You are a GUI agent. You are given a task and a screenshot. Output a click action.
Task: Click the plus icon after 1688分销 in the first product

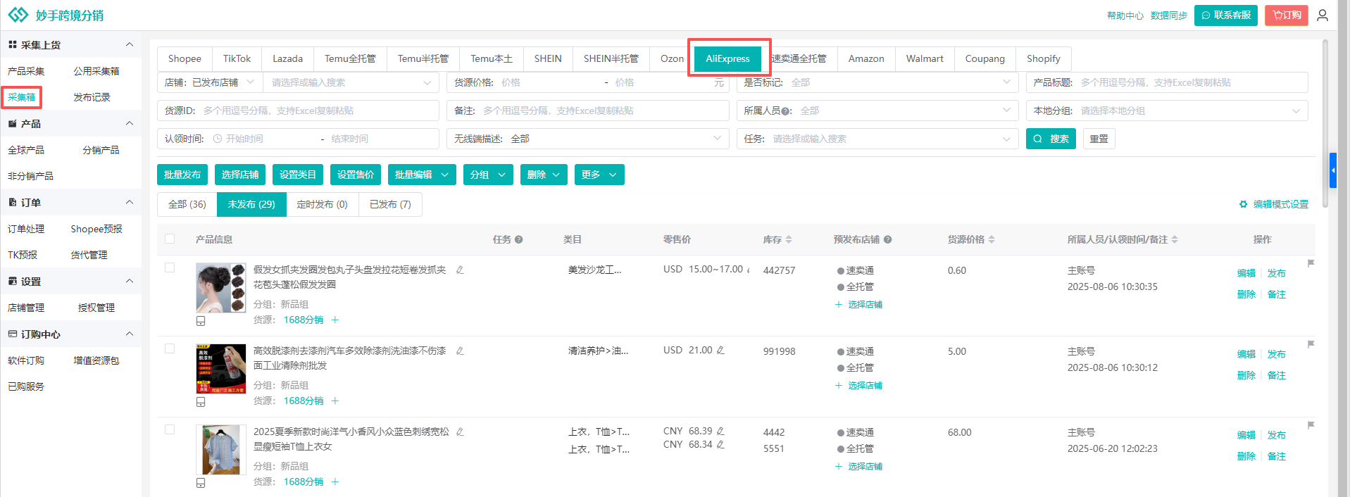335,320
